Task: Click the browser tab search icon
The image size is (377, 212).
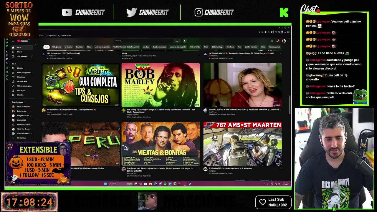Action: pos(279,27)
